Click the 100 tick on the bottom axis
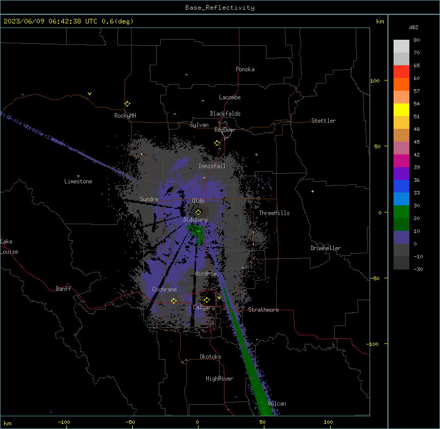This screenshot has height=429, width=440. coord(328,422)
